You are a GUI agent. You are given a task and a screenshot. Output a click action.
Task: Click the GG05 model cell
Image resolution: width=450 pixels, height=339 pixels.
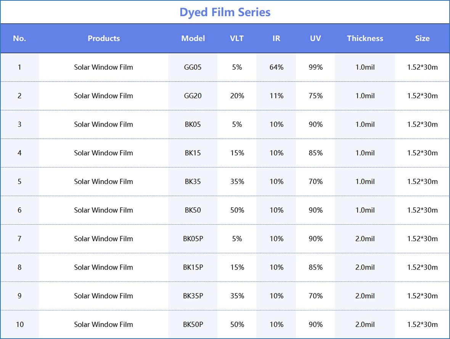click(193, 67)
